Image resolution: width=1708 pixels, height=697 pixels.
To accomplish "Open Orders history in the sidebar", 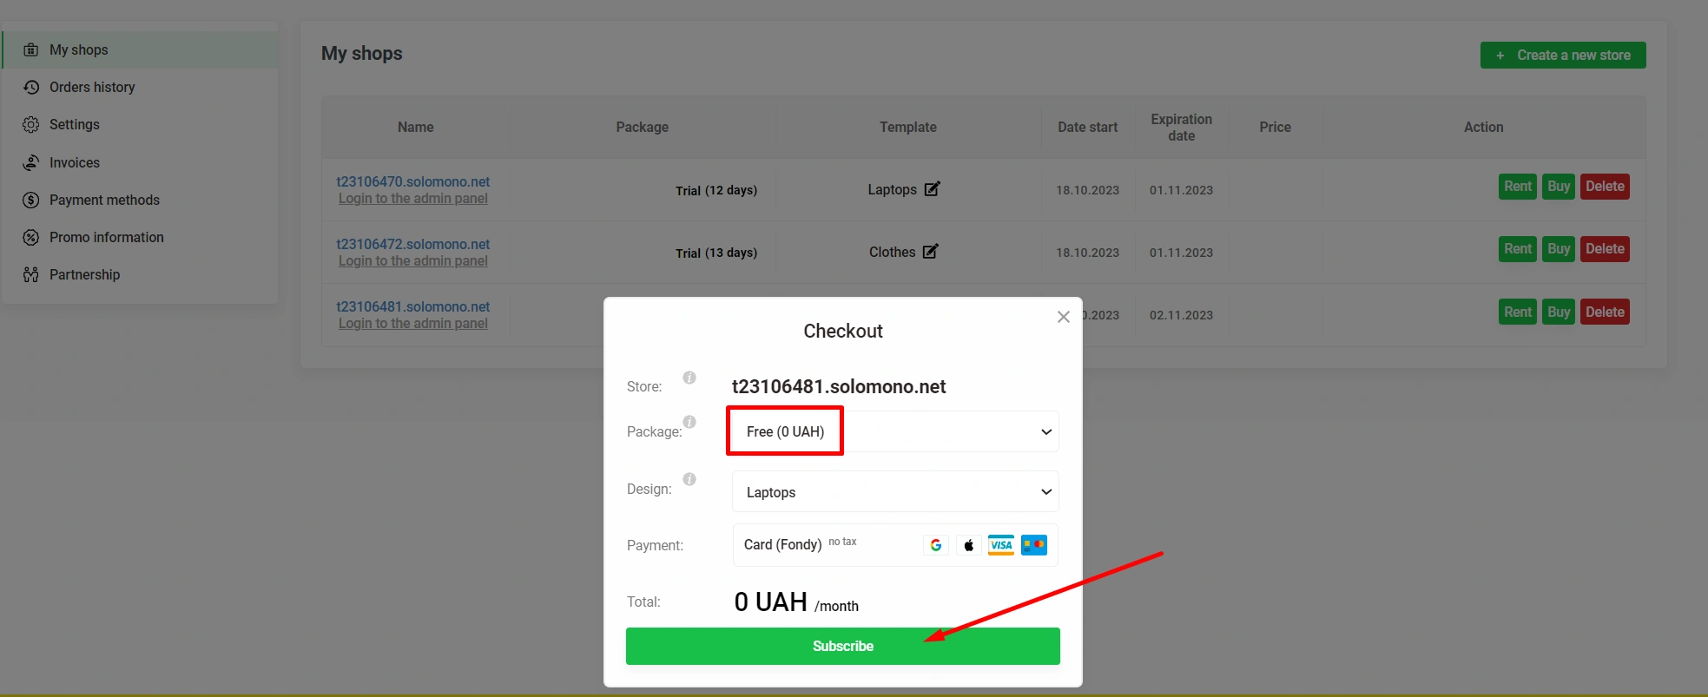I will (92, 87).
